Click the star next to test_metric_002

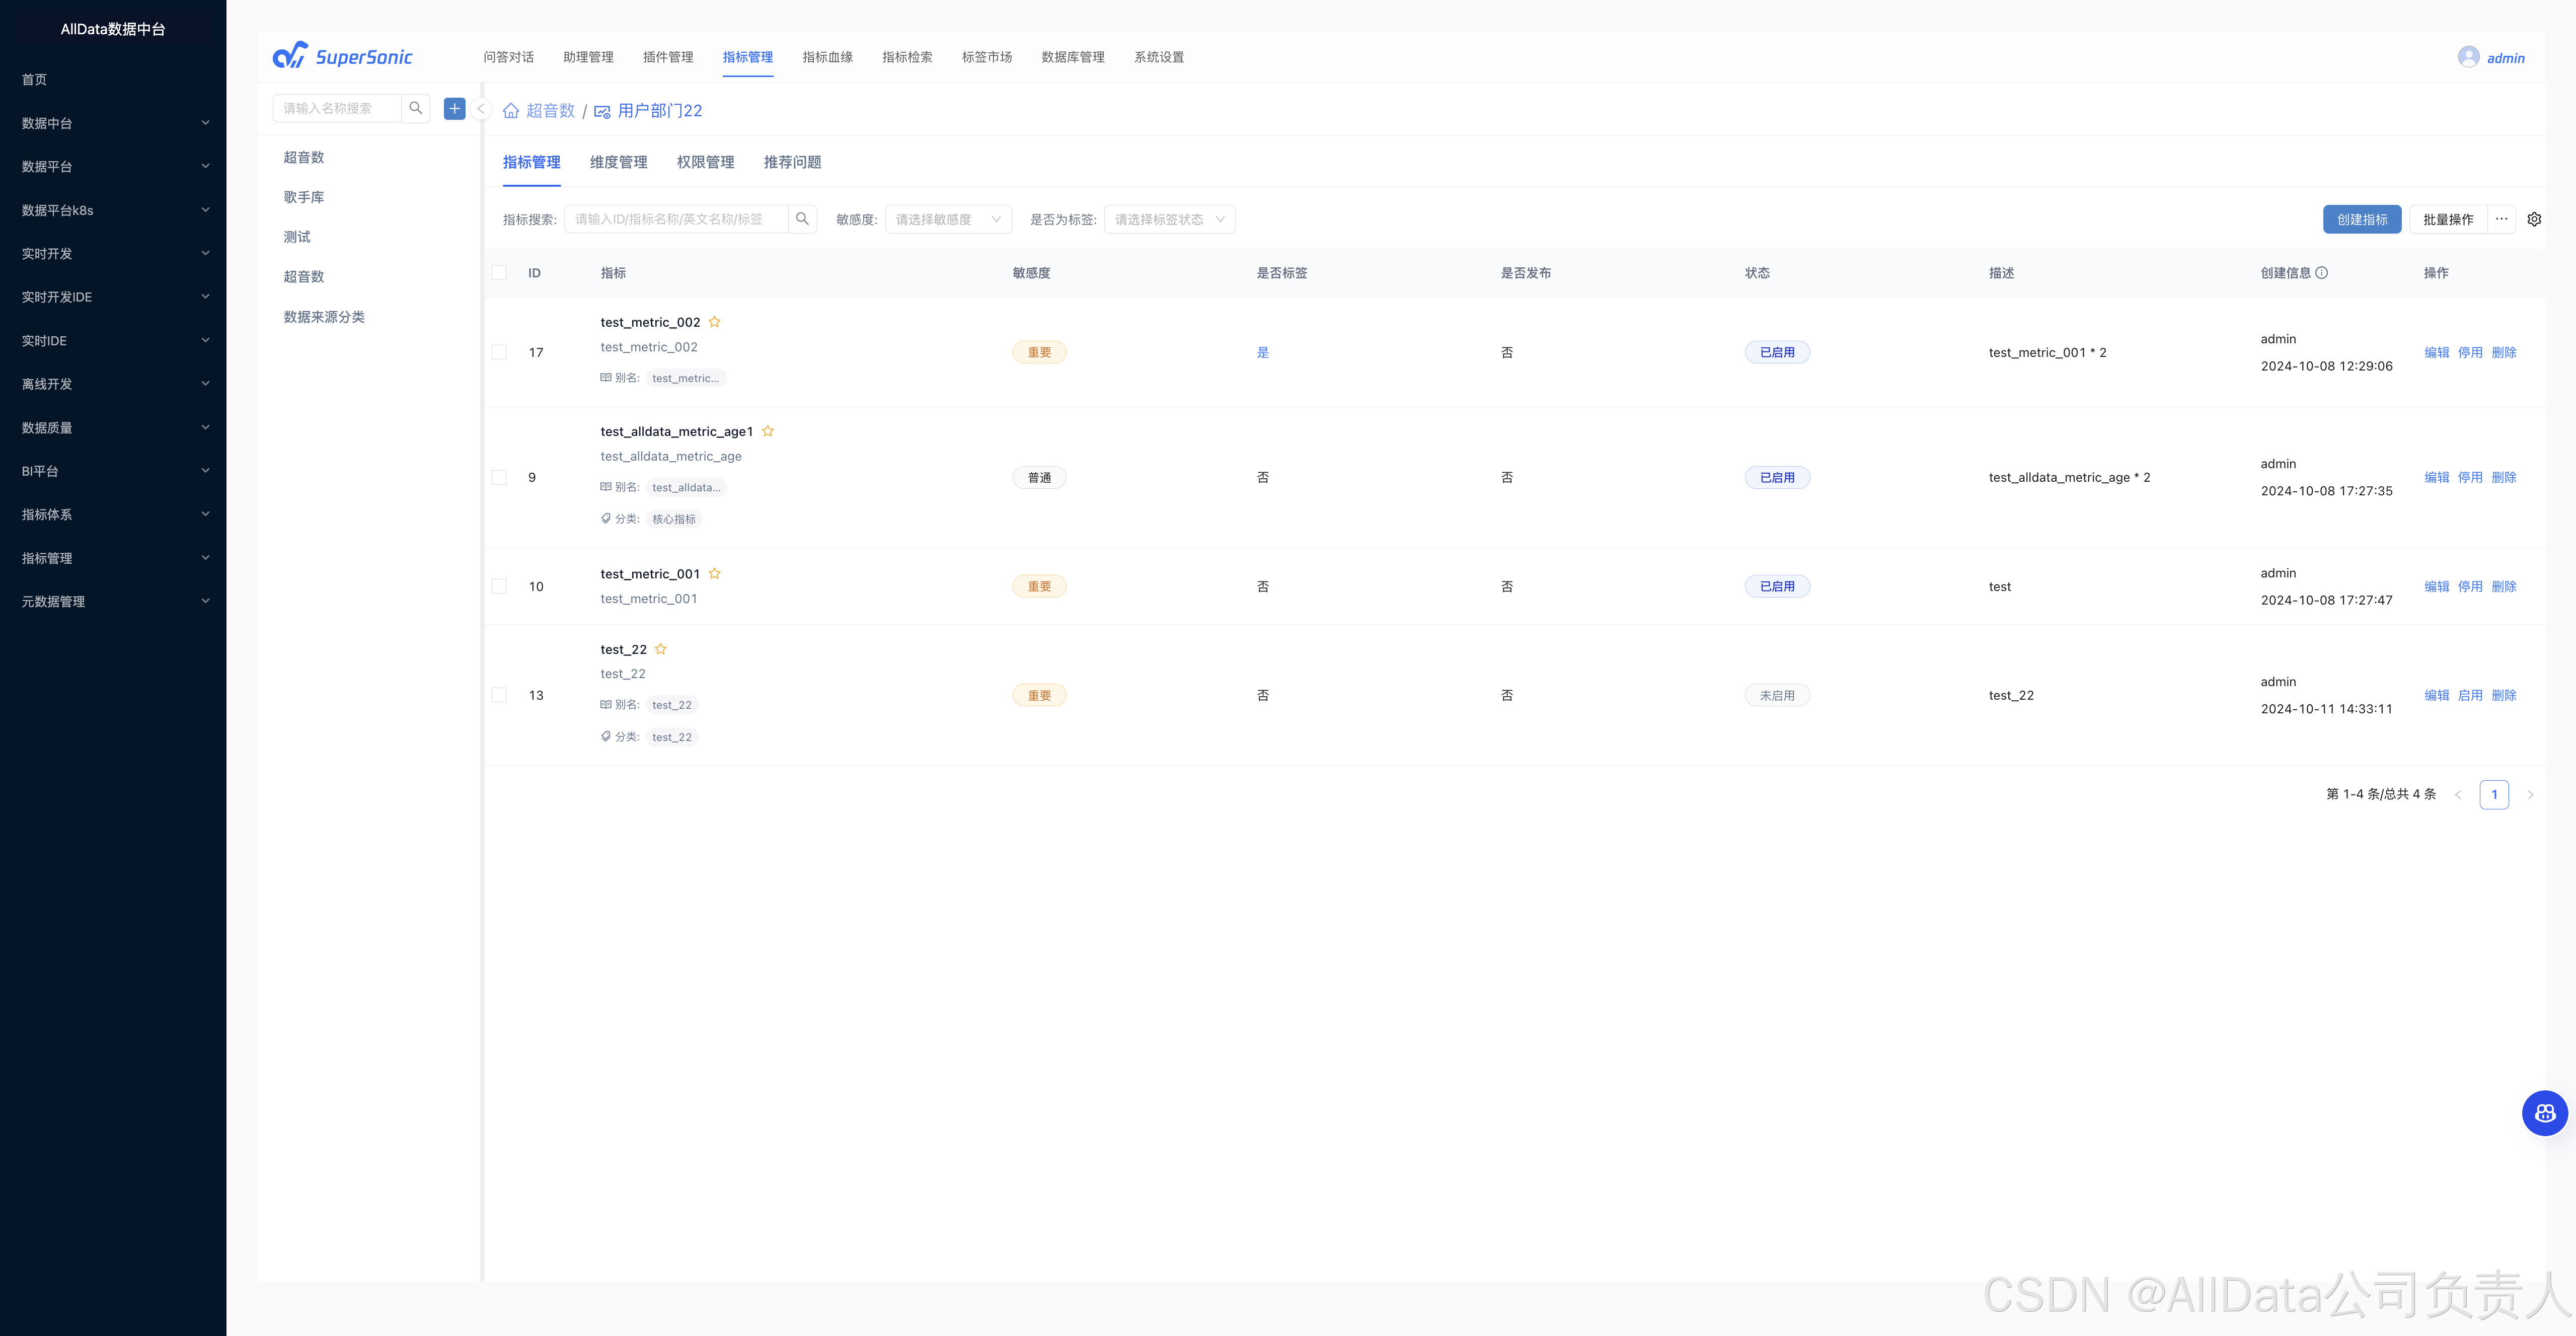714,322
